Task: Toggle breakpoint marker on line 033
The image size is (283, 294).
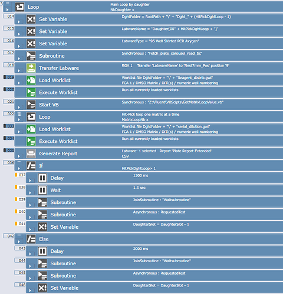Action: [x=5, y=126]
